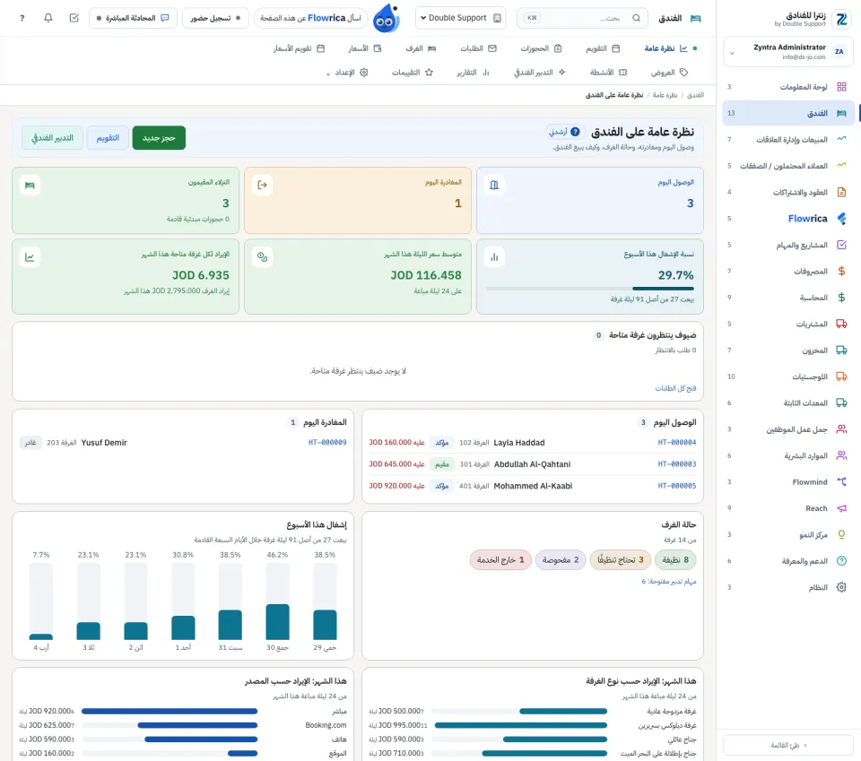The height and width of the screenshot is (761, 861).
Task: Collapse the sidebar via طي القائمة
Action: (788, 745)
